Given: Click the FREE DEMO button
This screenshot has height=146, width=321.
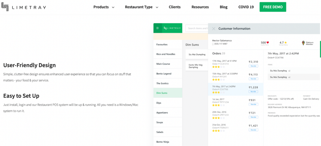Looking at the screenshot, I should point(273,7).
